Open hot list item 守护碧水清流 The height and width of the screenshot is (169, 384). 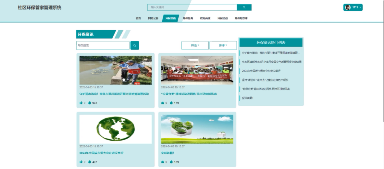[271, 53]
